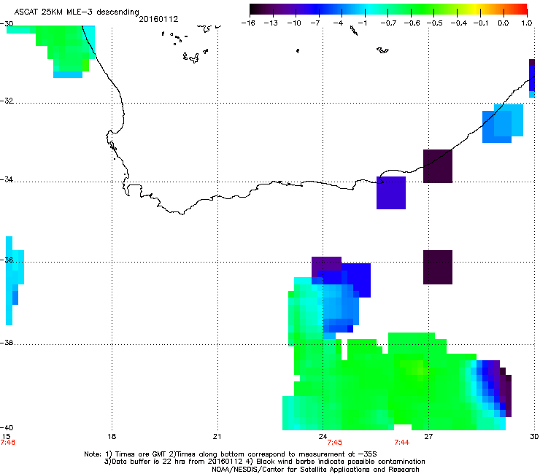Click the title 'ASCAT 25KM MLE-3 descending'
This screenshot has height=474, width=540.
tap(77, 12)
